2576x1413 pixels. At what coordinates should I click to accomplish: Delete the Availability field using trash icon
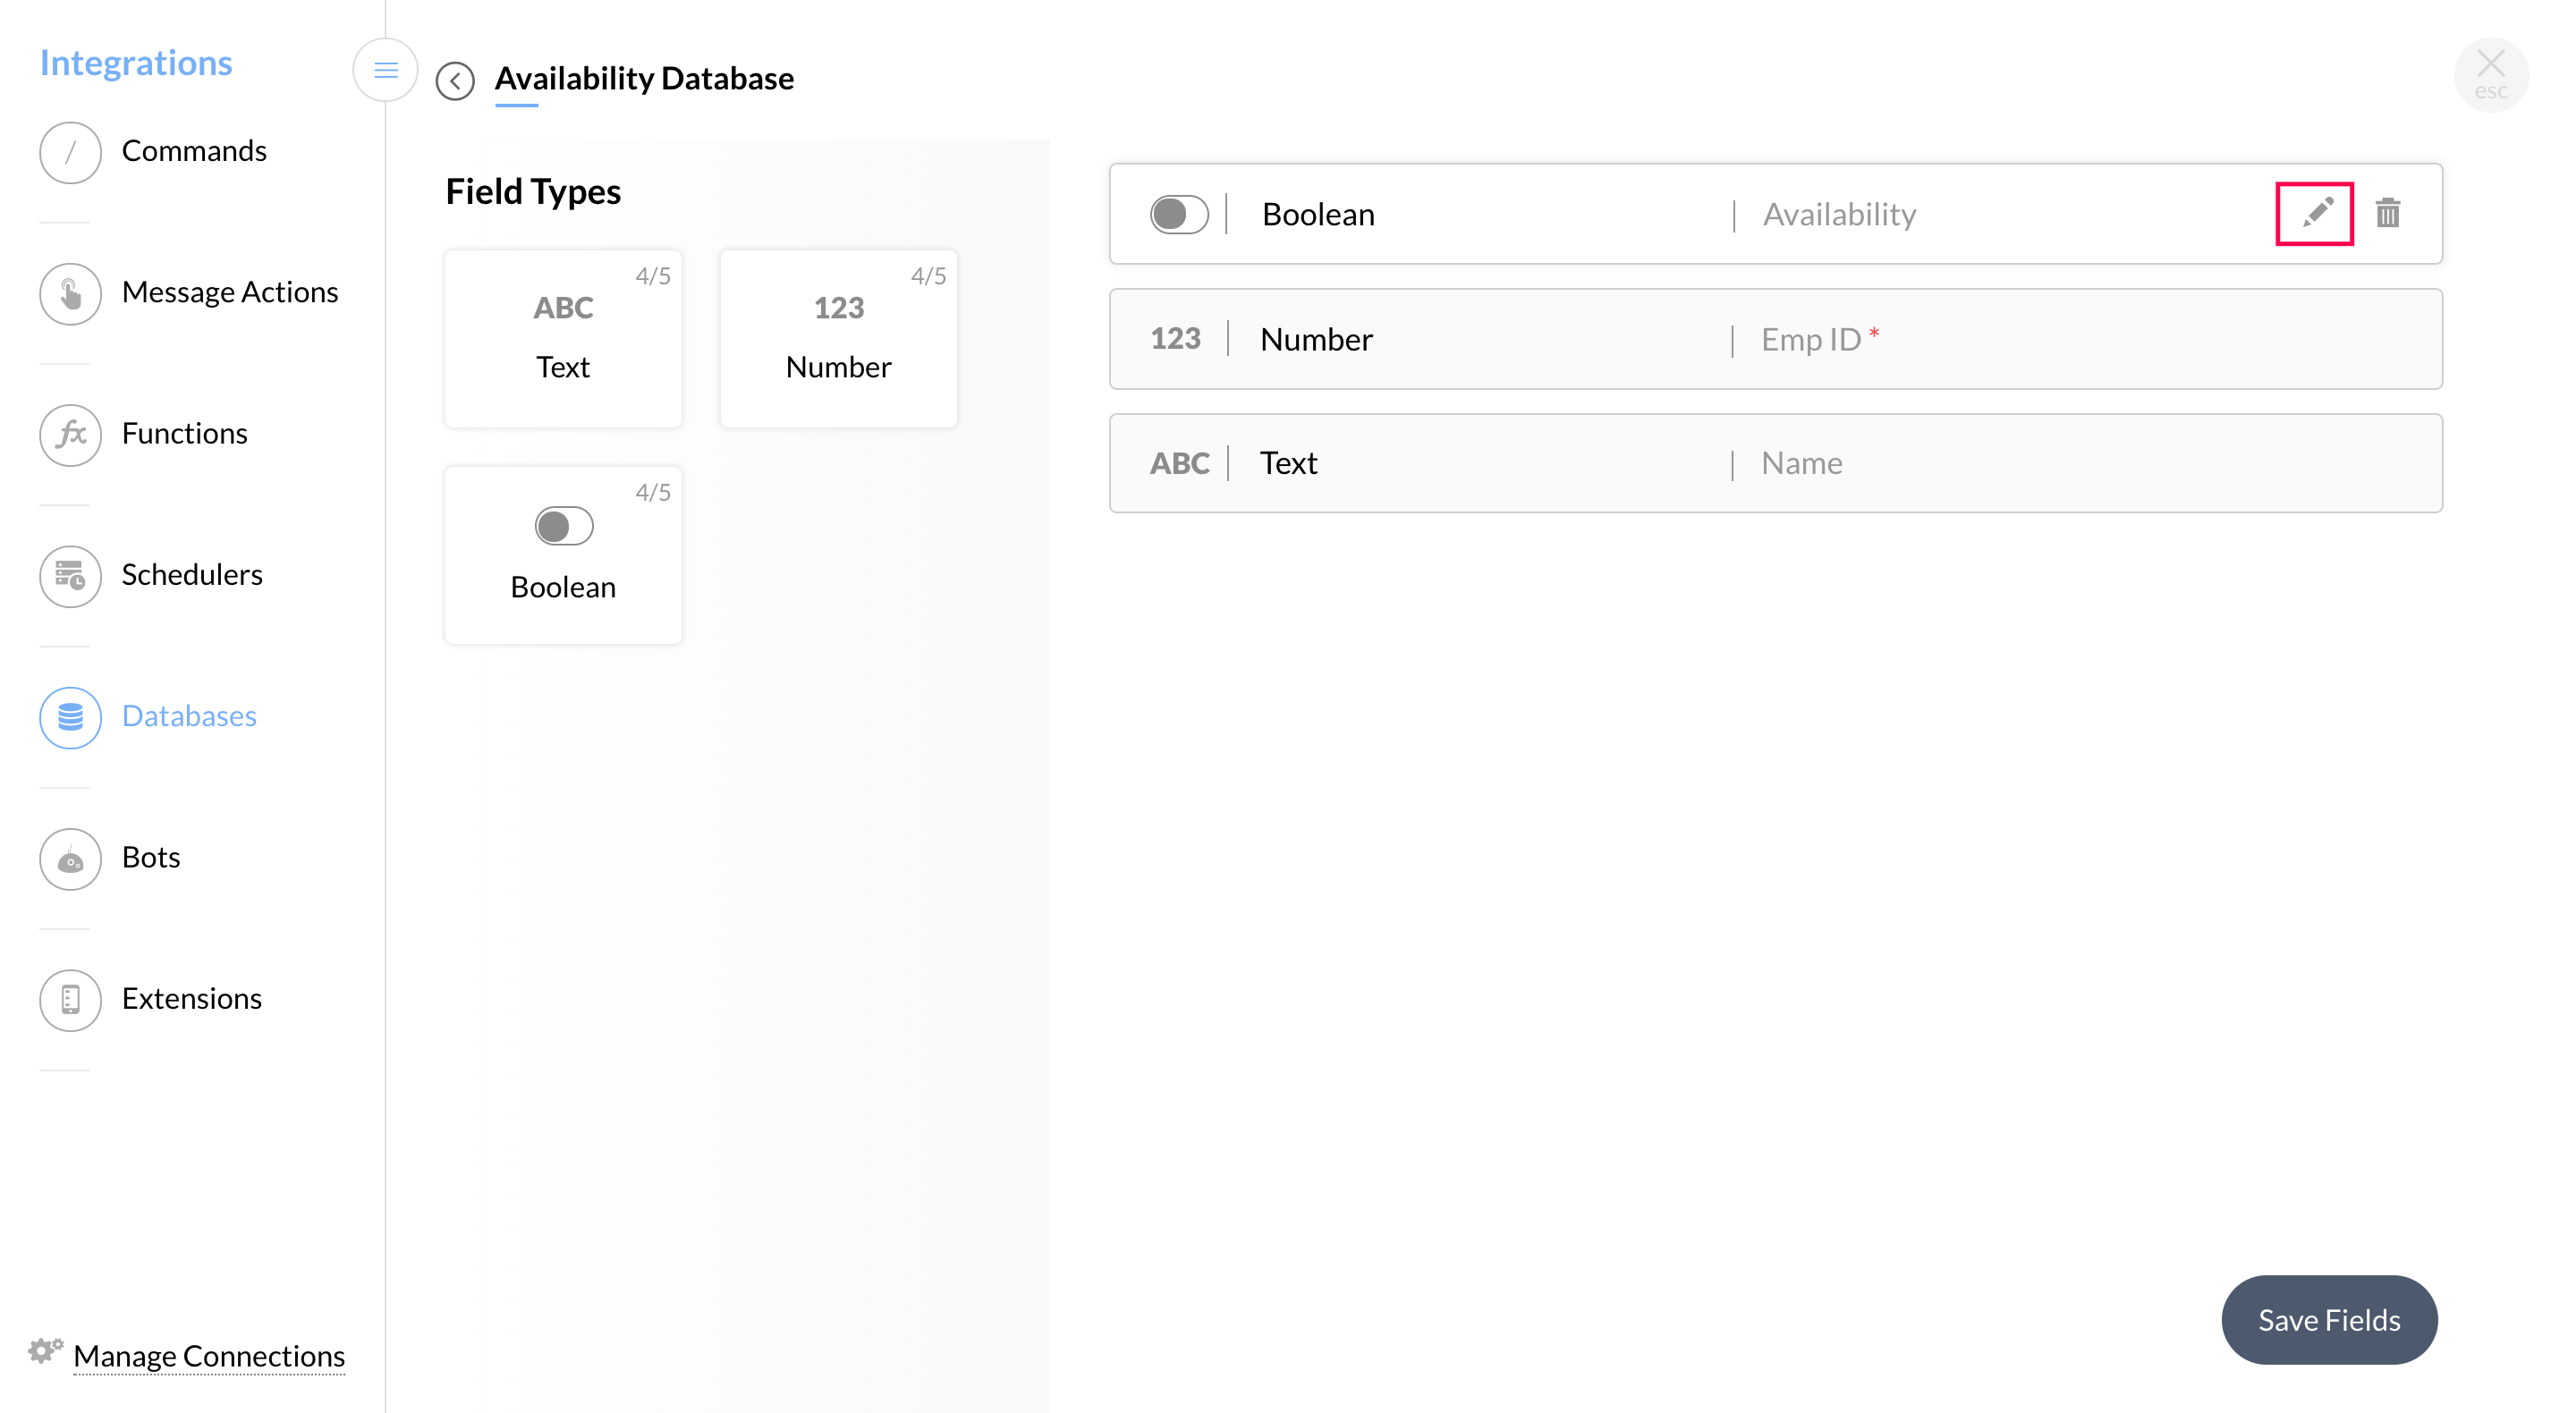[x=2388, y=213]
